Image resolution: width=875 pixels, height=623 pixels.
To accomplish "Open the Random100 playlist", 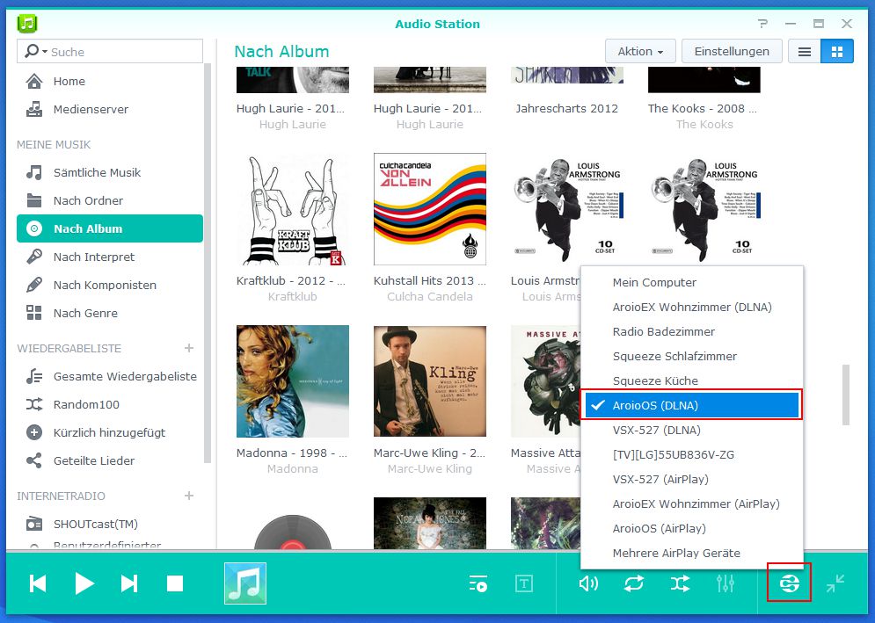I will (110, 404).
